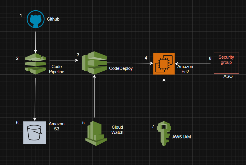Click the green CodePipeline stacked icon
This screenshot has width=246, height=165.
coord(36,64)
